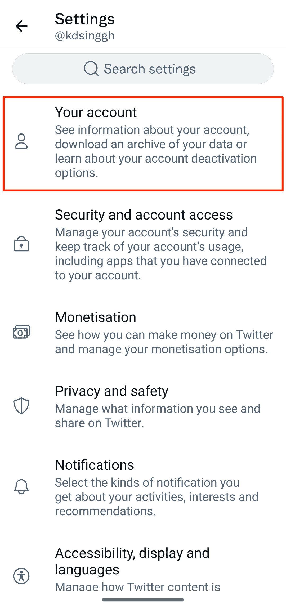Tap the shield Privacy icon

pos(21,406)
